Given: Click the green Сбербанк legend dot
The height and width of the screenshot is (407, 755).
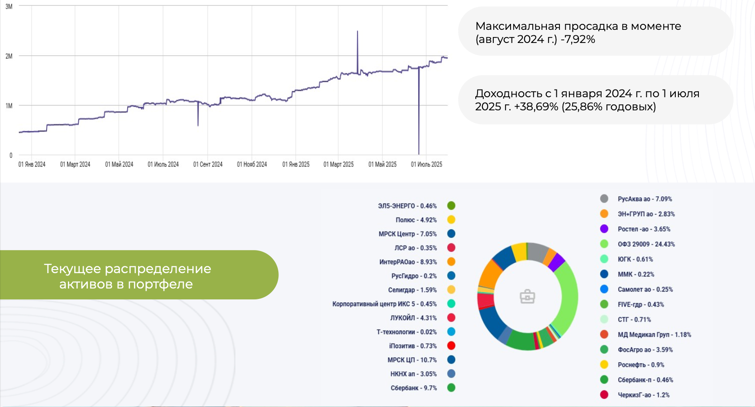Looking at the screenshot, I should (x=451, y=388).
